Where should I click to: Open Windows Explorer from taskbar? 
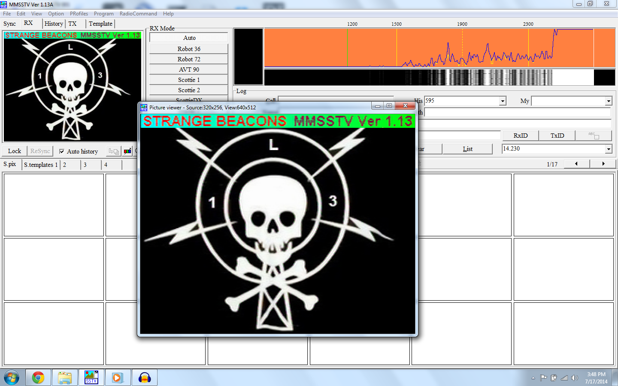coord(65,378)
